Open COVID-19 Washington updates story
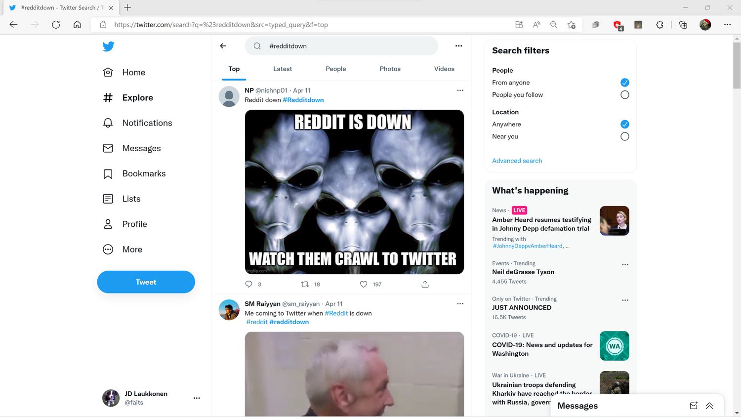Screen dimensions: 741x417 pyautogui.click(x=542, y=349)
